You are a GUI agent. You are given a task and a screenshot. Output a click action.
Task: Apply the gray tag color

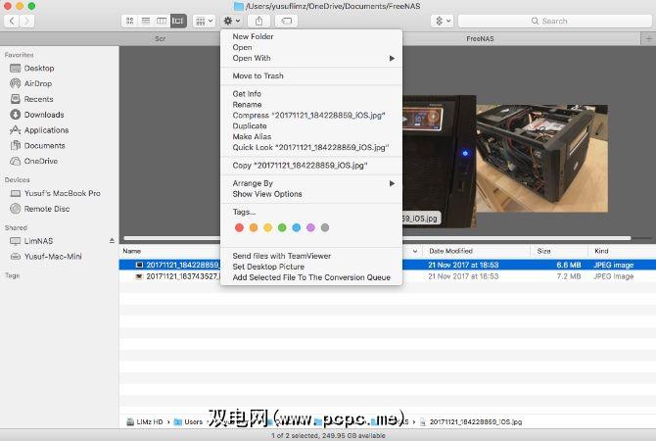click(325, 227)
